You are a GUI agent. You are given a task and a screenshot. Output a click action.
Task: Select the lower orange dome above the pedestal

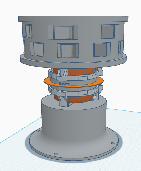[x=81, y=99]
